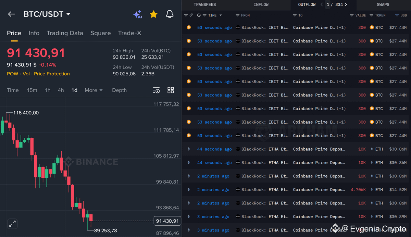
Task: Go back using the left arrow icon
Action: [x=11, y=14]
